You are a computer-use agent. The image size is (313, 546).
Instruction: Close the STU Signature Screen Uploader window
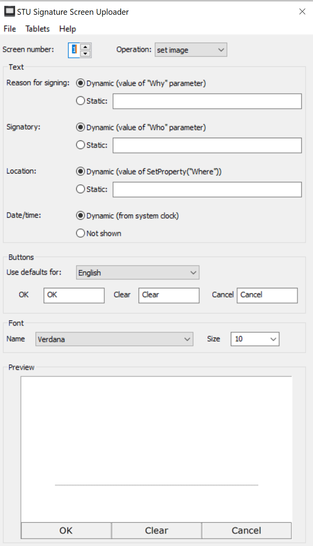click(302, 12)
